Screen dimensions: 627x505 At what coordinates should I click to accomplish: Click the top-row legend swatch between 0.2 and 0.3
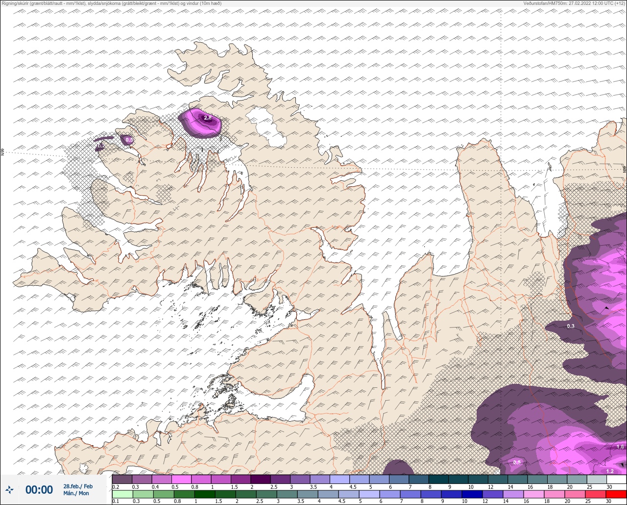tap(122, 479)
